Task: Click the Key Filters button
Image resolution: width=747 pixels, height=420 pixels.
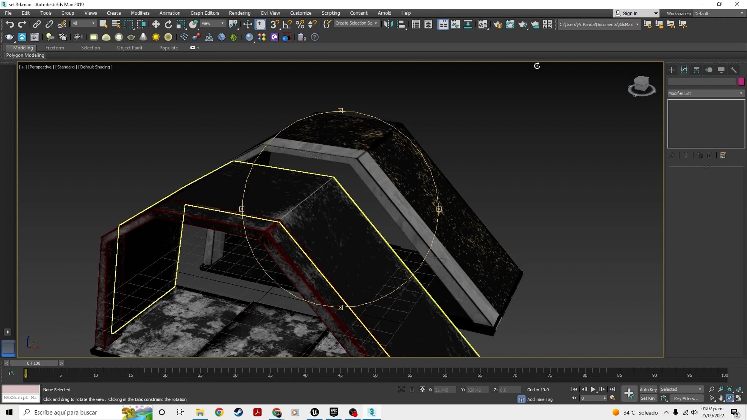Action: [686, 399]
